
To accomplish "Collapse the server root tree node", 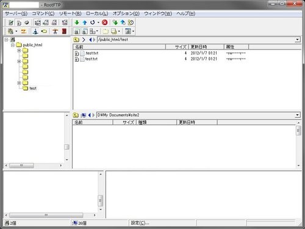I will click(x=6, y=40).
